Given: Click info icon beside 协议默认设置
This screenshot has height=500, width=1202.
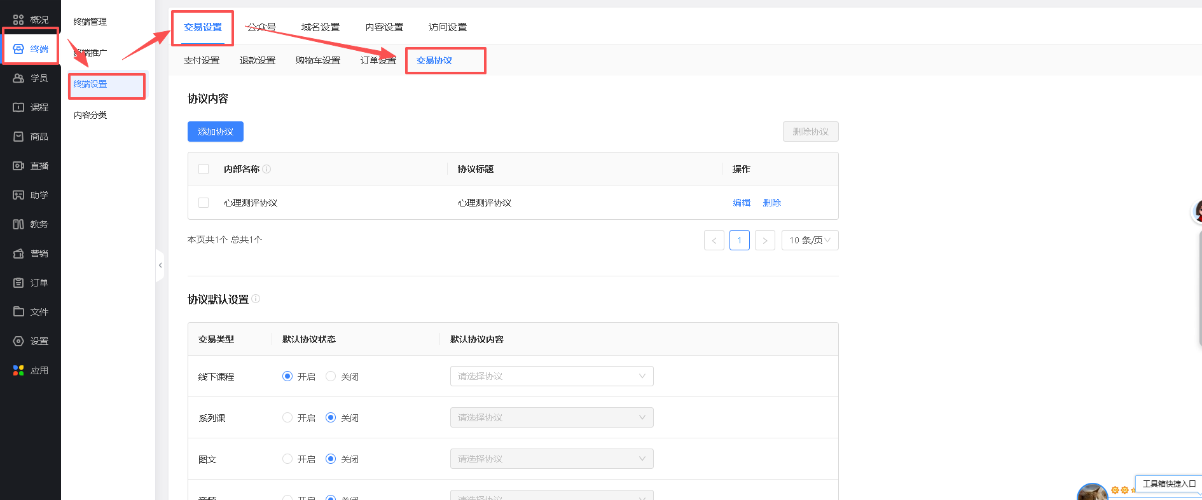Looking at the screenshot, I should click(x=256, y=299).
